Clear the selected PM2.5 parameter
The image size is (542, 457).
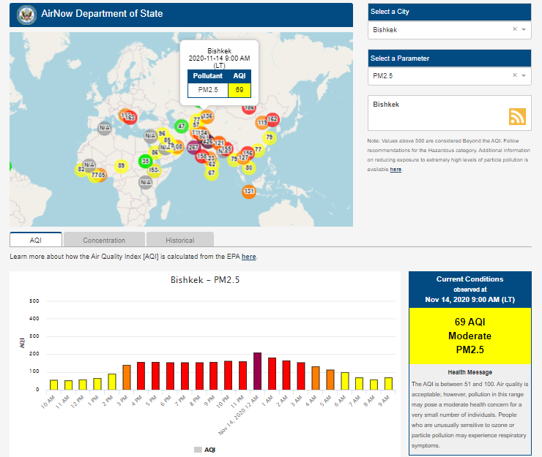tap(514, 75)
